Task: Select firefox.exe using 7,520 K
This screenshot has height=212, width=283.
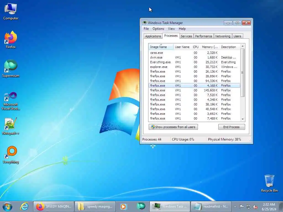Action: 194,95
